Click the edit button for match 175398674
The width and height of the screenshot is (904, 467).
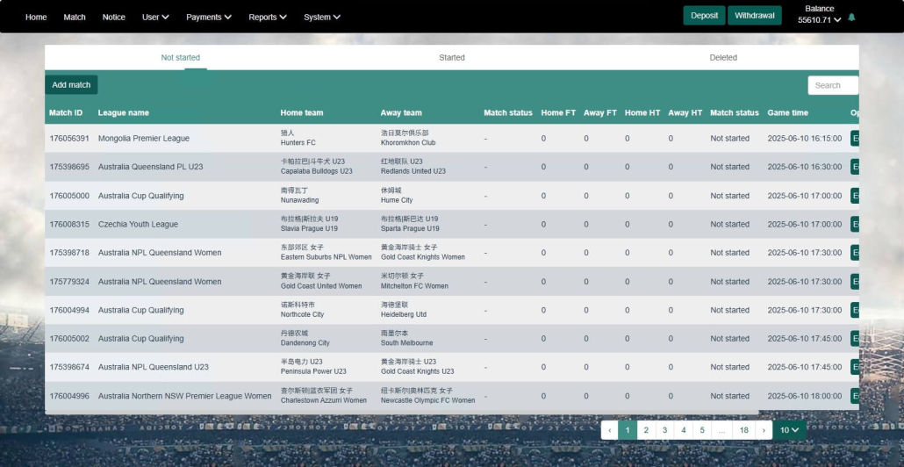pyautogui.click(x=855, y=367)
